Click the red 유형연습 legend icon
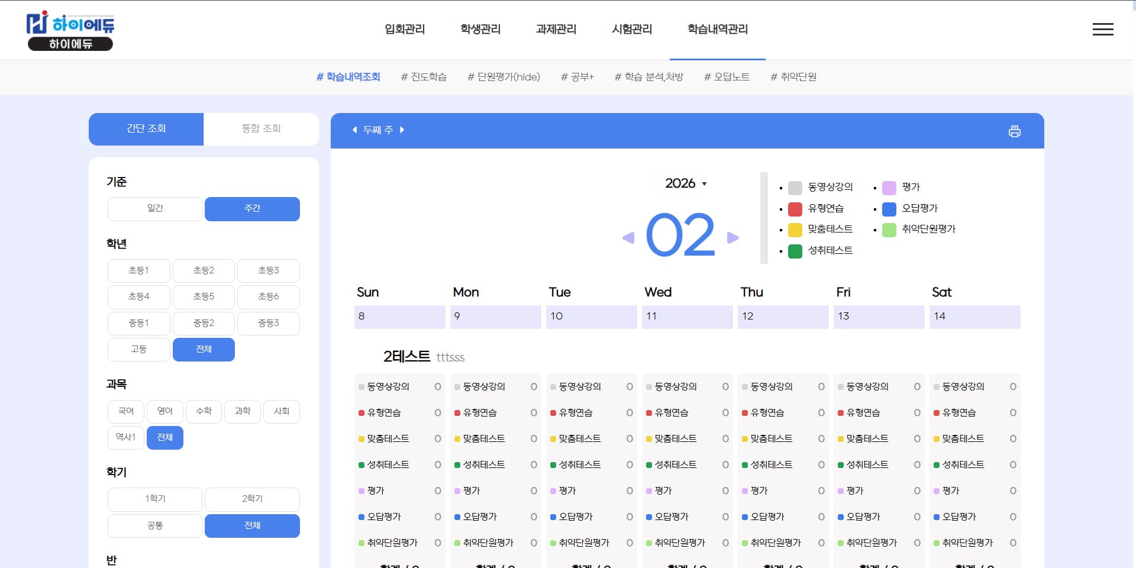This screenshot has width=1136, height=568. tap(795, 209)
